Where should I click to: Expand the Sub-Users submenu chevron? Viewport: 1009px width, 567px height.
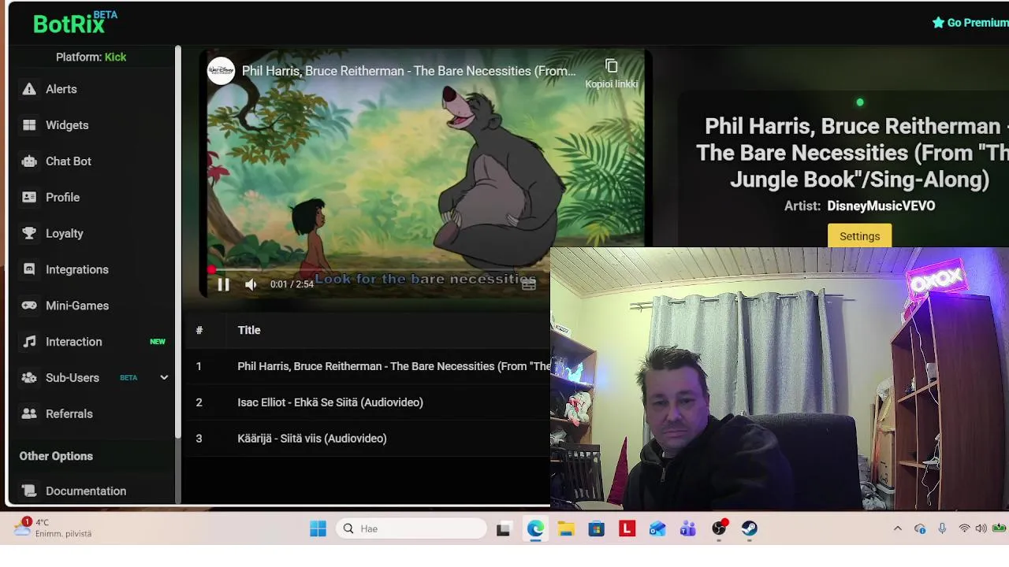[164, 378]
